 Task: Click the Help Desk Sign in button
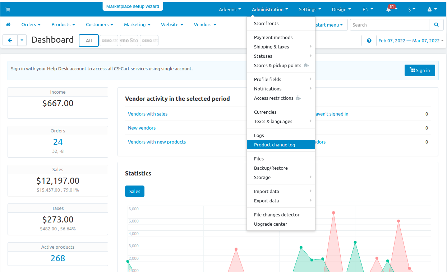[420, 70]
